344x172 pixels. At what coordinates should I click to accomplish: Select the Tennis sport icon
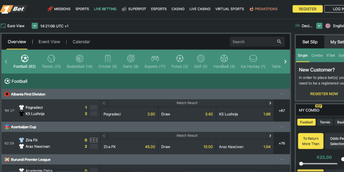(x=51, y=58)
